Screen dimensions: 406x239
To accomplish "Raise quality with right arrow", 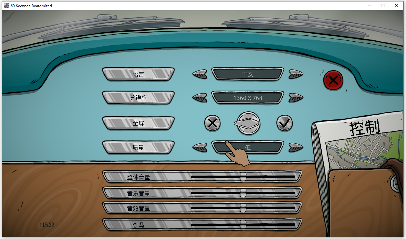I will coord(296,147).
